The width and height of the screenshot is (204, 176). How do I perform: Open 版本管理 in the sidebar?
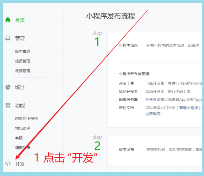click(23, 52)
